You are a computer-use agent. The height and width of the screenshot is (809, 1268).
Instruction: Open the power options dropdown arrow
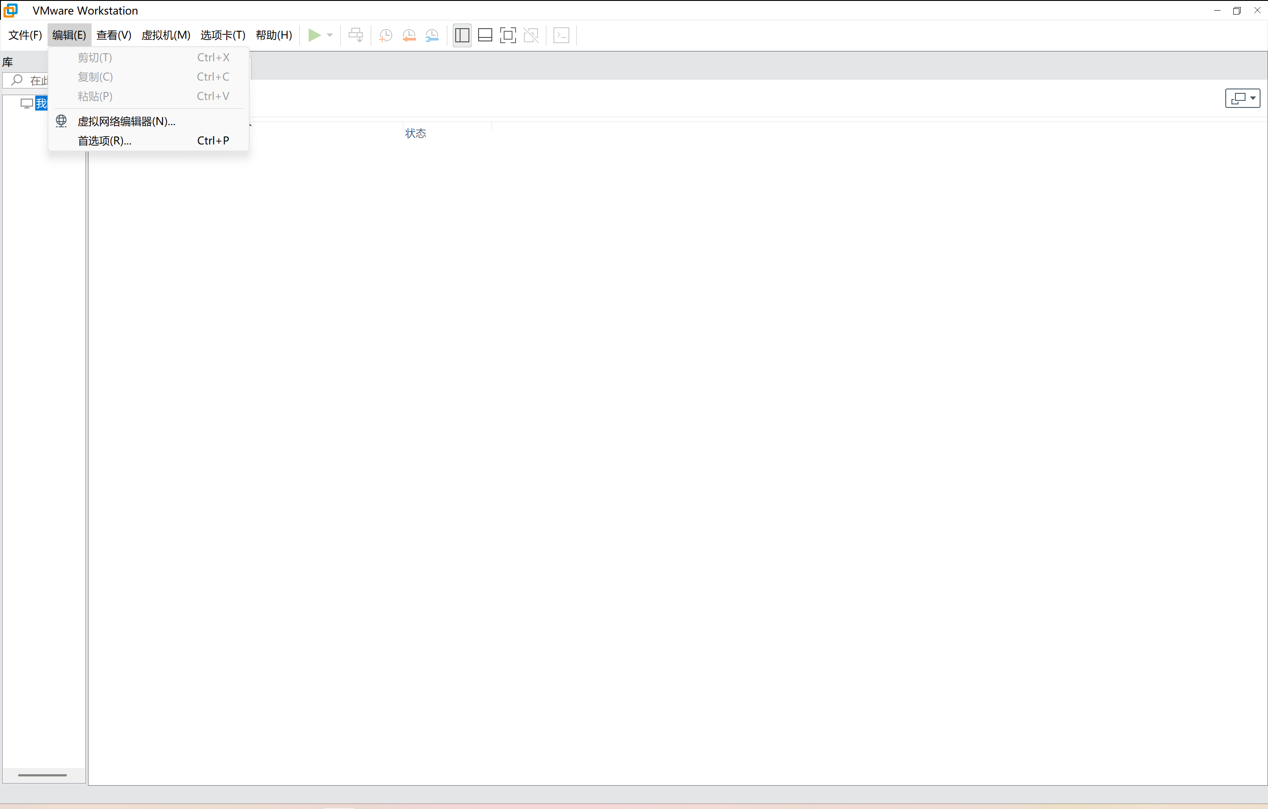coord(330,35)
